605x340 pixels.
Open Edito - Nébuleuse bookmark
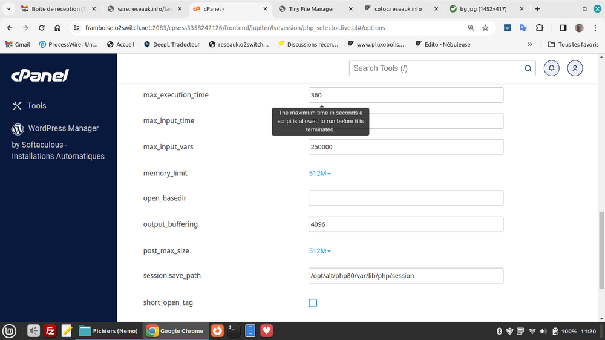[443, 44]
